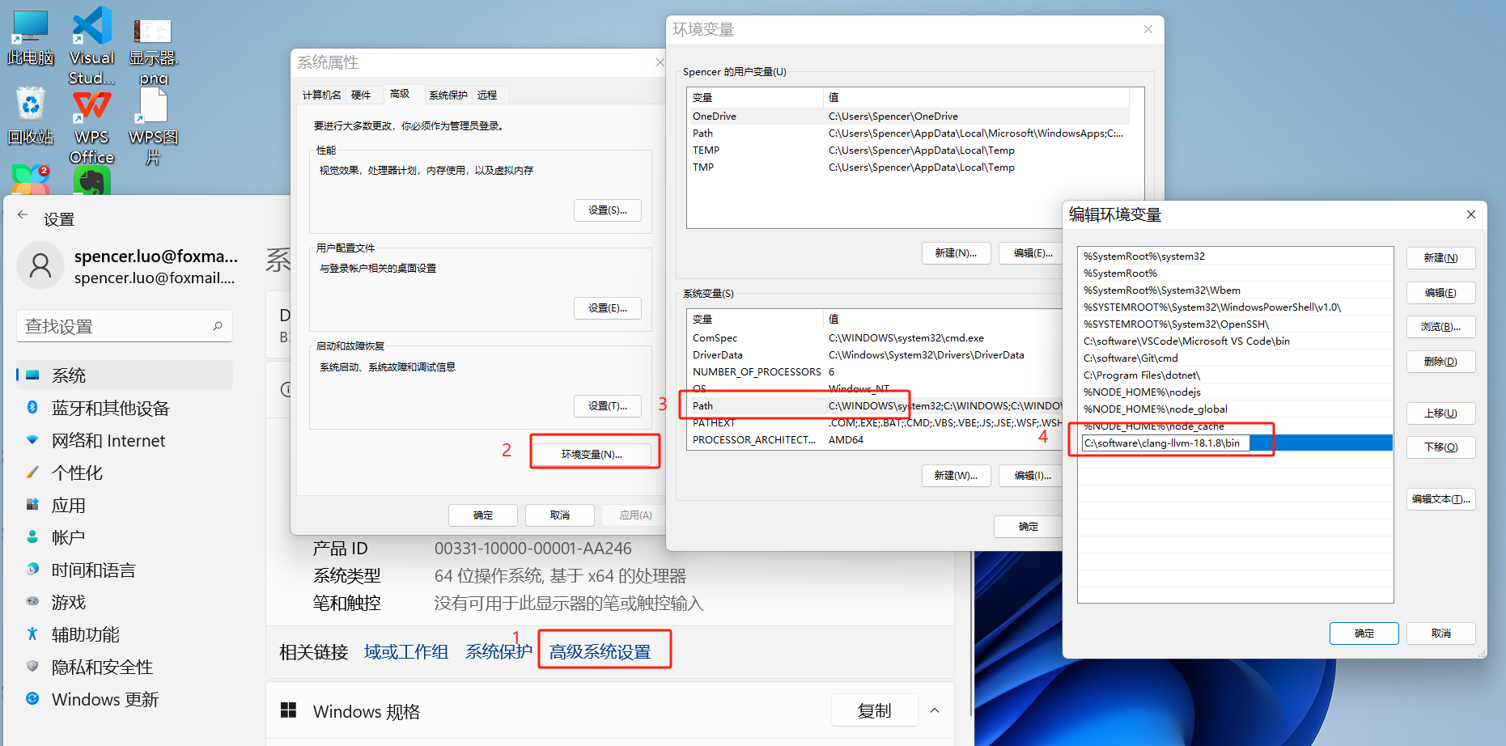Click the 复制 button for Windows 规格
This screenshot has height=746, width=1506.
pyautogui.click(x=874, y=711)
